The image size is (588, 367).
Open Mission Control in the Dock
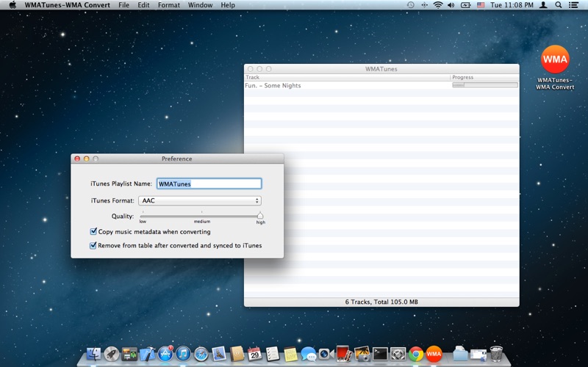[129, 354]
